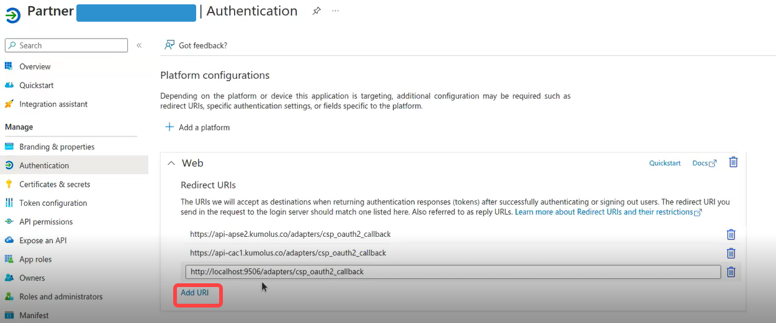The width and height of the screenshot is (776, 323).
Task: Open the Docs external link
Action: [704, 163]
